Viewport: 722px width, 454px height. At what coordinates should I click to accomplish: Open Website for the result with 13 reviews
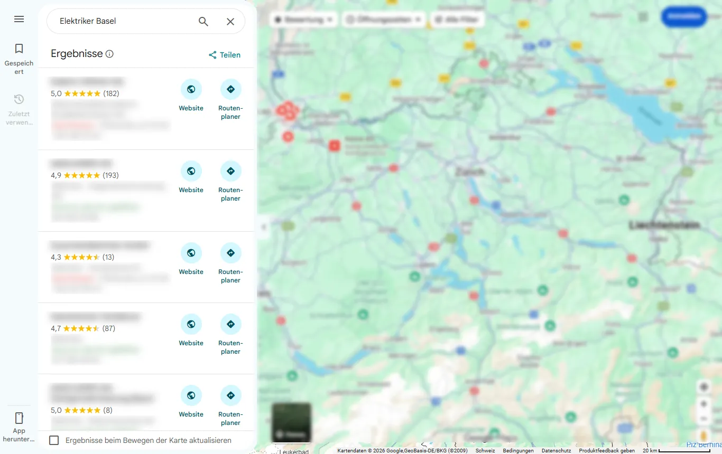[x=191, y=259]
